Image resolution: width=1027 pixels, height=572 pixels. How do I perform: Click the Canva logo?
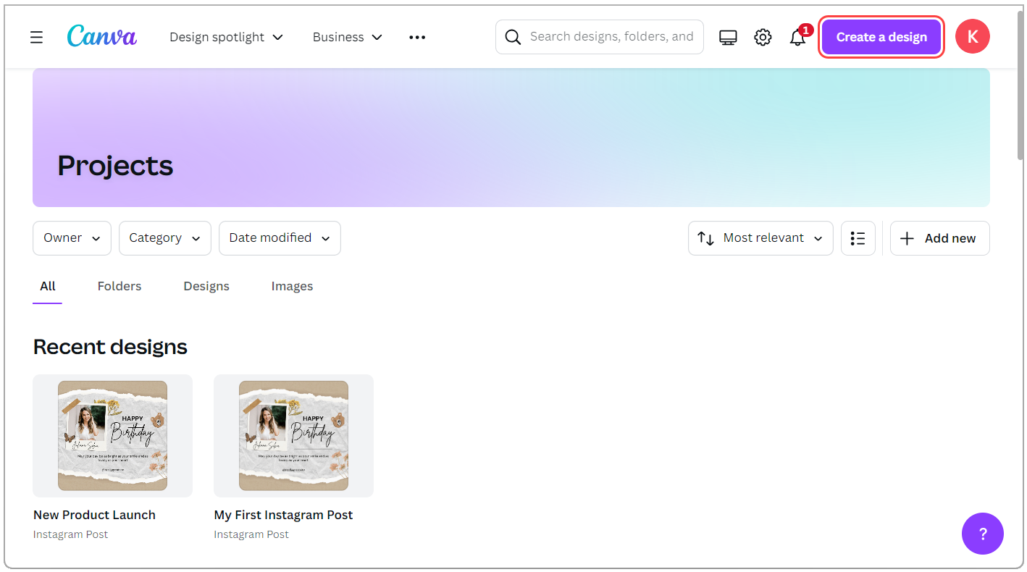[x=101, y=36]
